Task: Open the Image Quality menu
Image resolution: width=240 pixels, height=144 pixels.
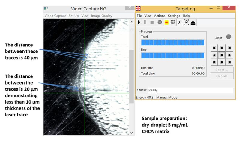Action: tap(102, 16)
